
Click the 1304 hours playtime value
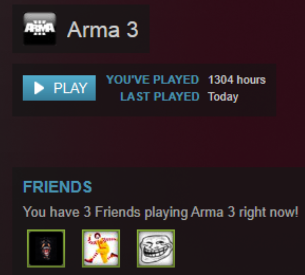click(x=237, y=79)
